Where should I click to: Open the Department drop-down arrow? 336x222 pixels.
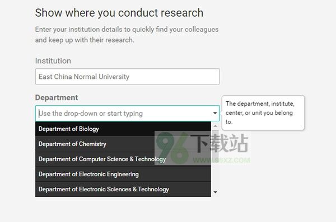(x=215, y=113)
